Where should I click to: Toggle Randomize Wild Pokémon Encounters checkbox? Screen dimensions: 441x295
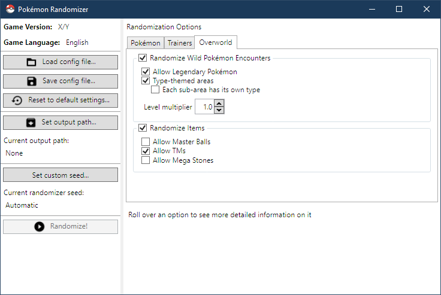click(x=143, y=58)
